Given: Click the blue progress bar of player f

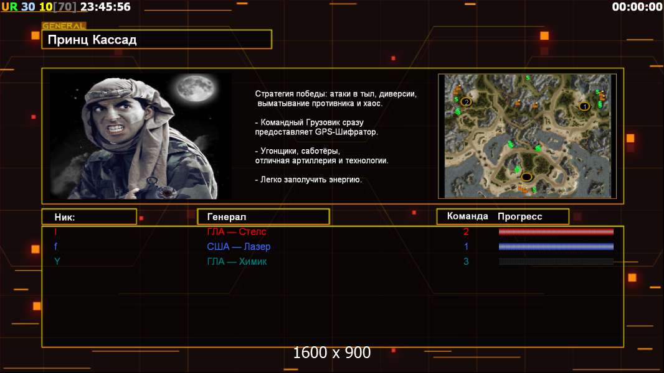Looking at the screenshot, I should point(556,247).
